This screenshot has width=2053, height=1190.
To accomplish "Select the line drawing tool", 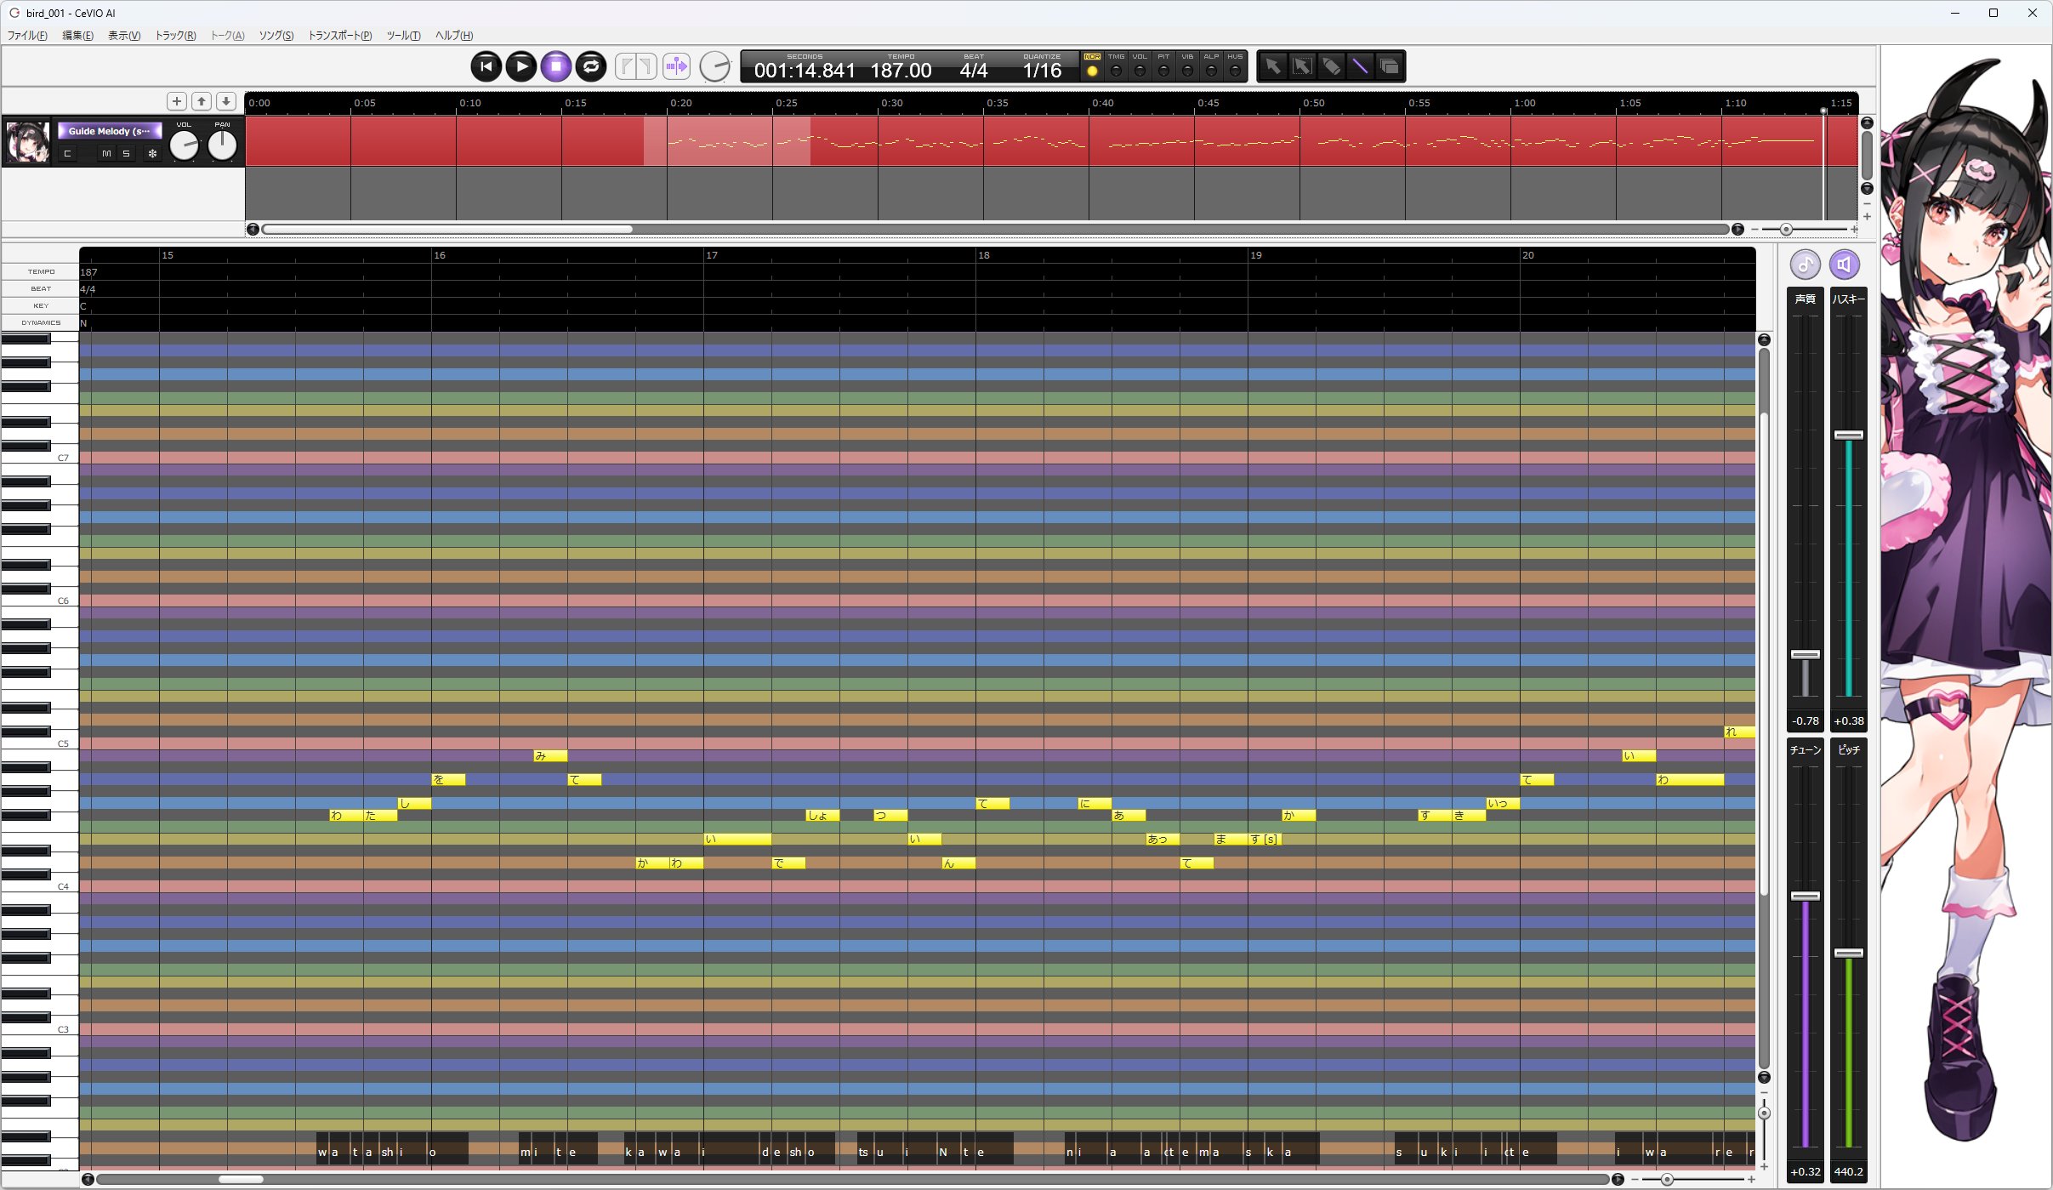I will point(1360,66).
